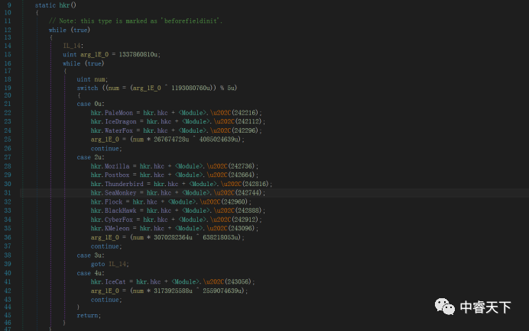
Task: Click the hkr.Flock assignment line
Action: click(x=170, y=201)
